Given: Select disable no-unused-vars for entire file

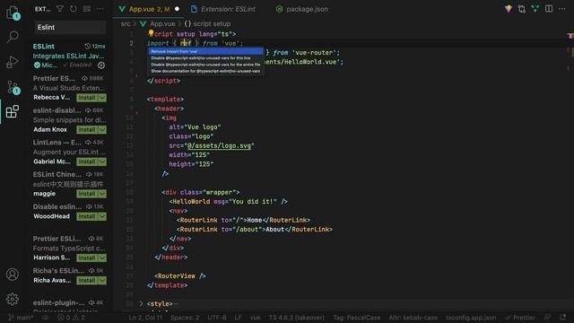Looking at the screenshot, I should pyautogui.click(x=205, y=65).
